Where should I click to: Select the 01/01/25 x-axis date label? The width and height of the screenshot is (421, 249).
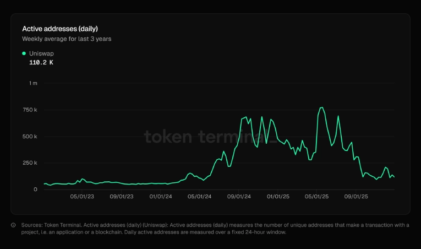click(x=278, y=196)
